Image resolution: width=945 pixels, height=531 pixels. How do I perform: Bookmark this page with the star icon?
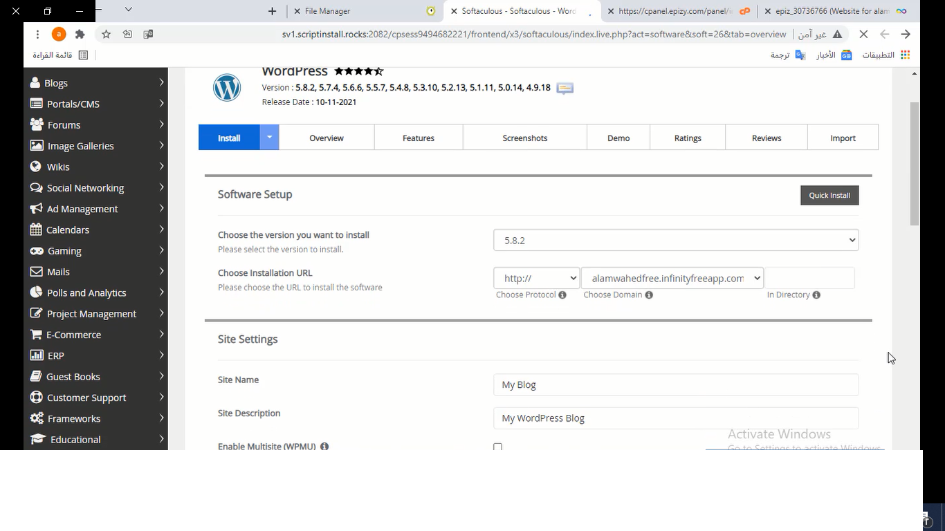[106, 34]
